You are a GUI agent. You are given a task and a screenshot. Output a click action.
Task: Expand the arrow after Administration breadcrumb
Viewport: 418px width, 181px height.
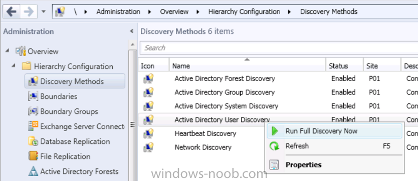tap(149, 11)
